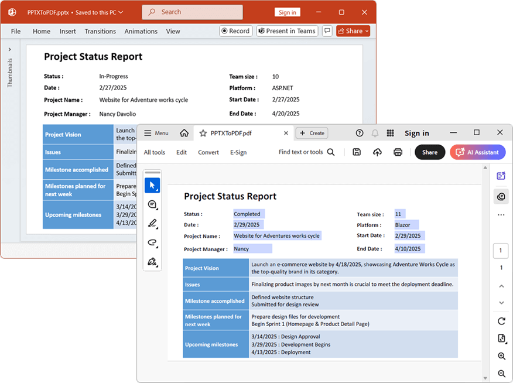The height and width of the screenshot is (383, 513).
Task: Select the Fill and sign pen tool
Action: 152,262
